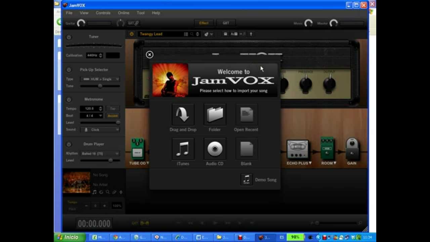Viewport: 430px width, 242px height.
Task: Adjust the Metronome Level slider
Action: (x=100, y=123)
